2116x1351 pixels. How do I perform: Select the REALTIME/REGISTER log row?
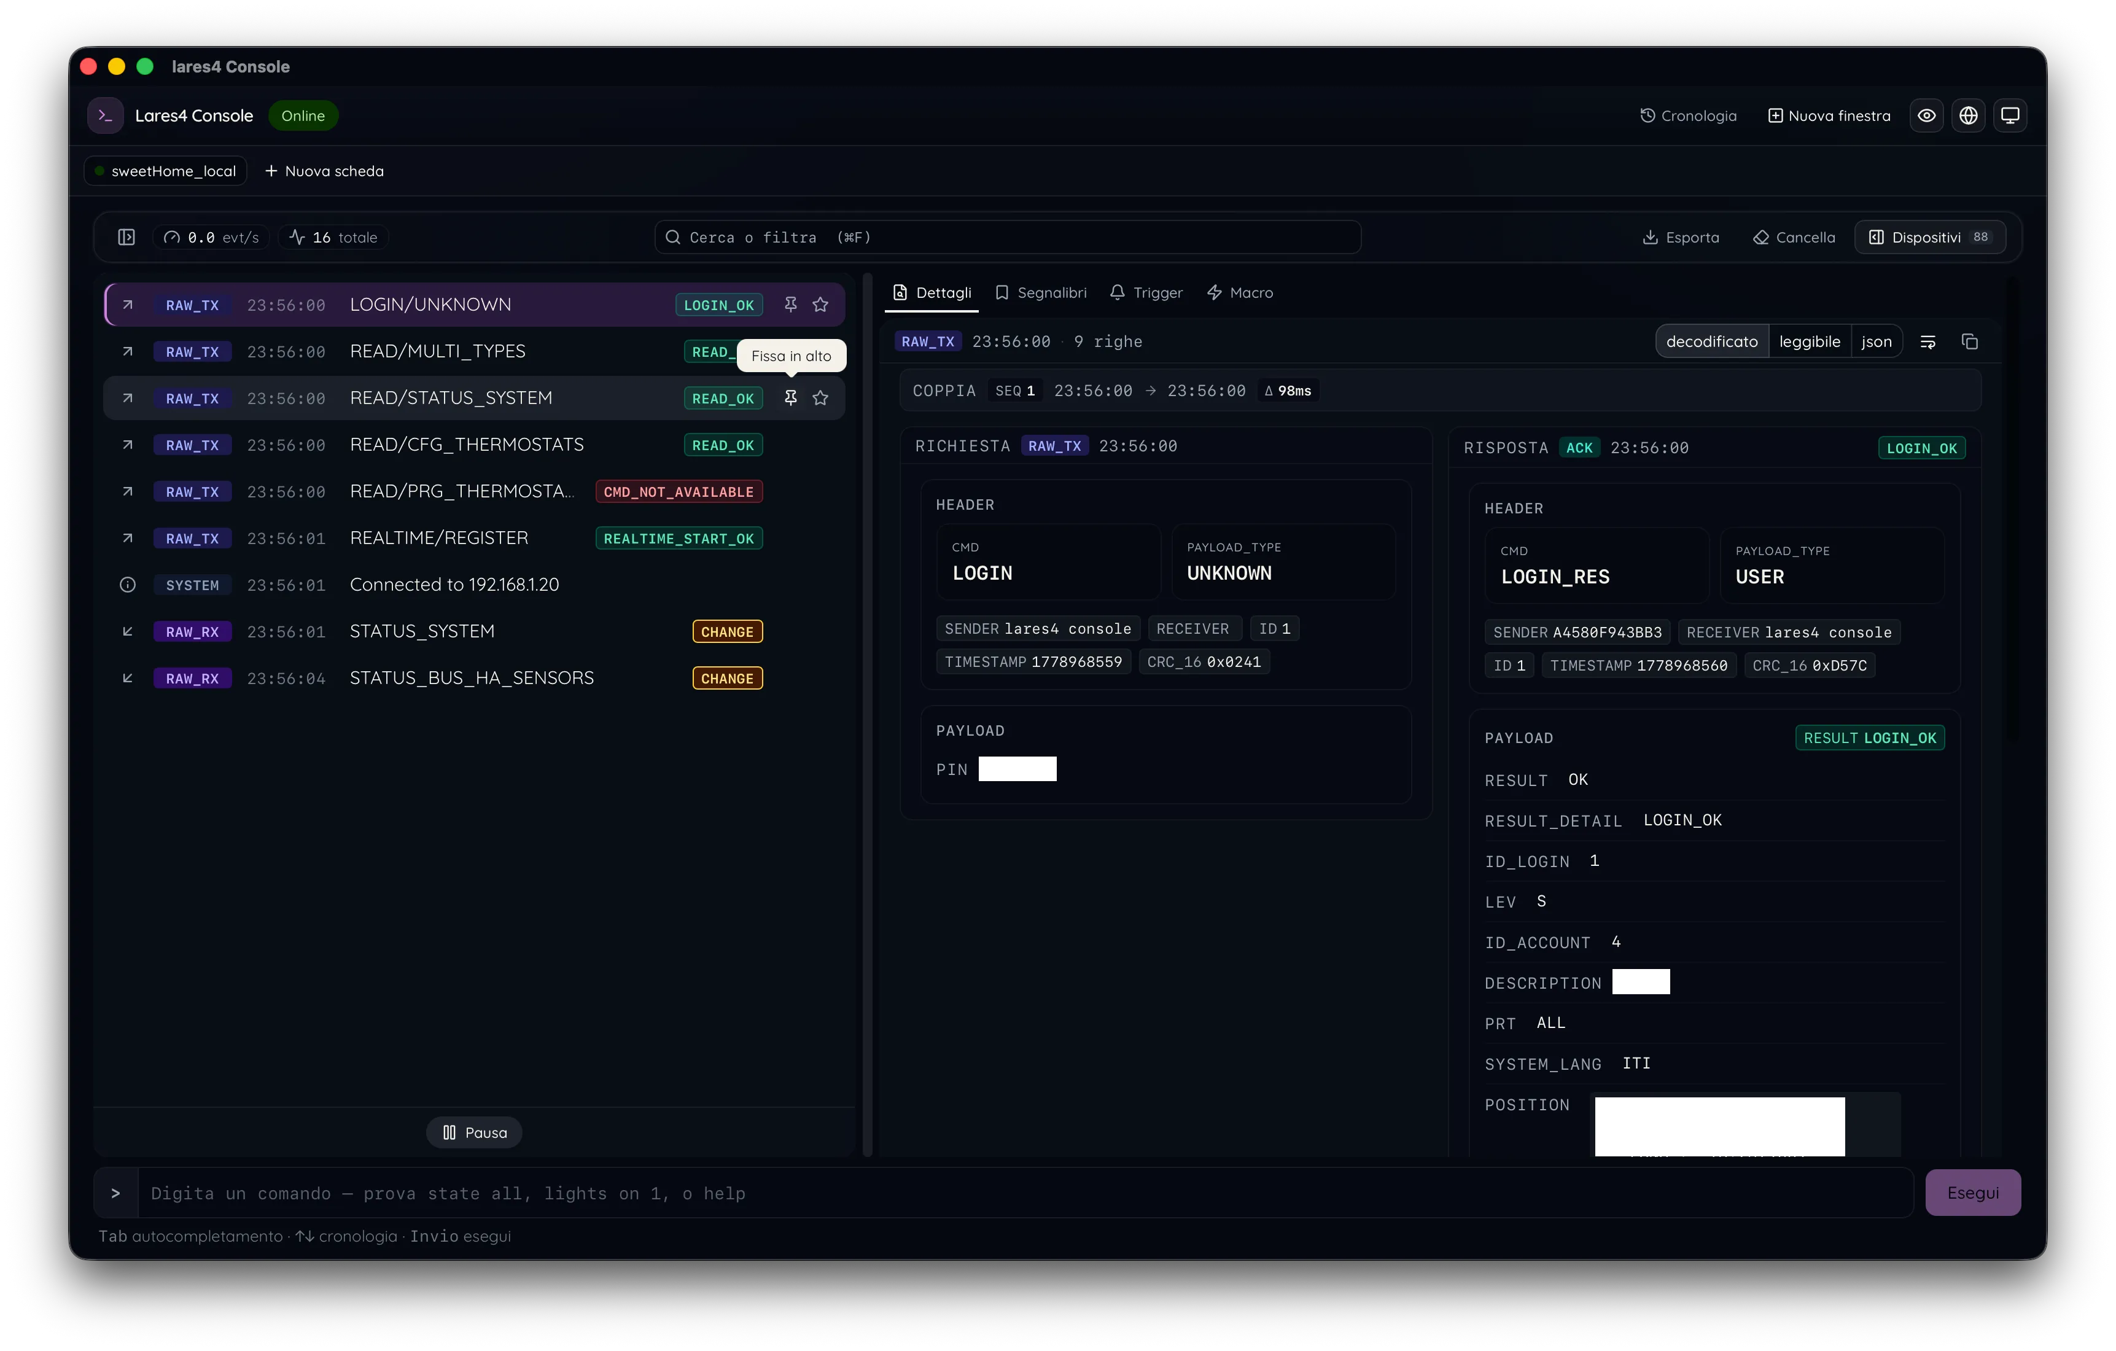(475, 538)
